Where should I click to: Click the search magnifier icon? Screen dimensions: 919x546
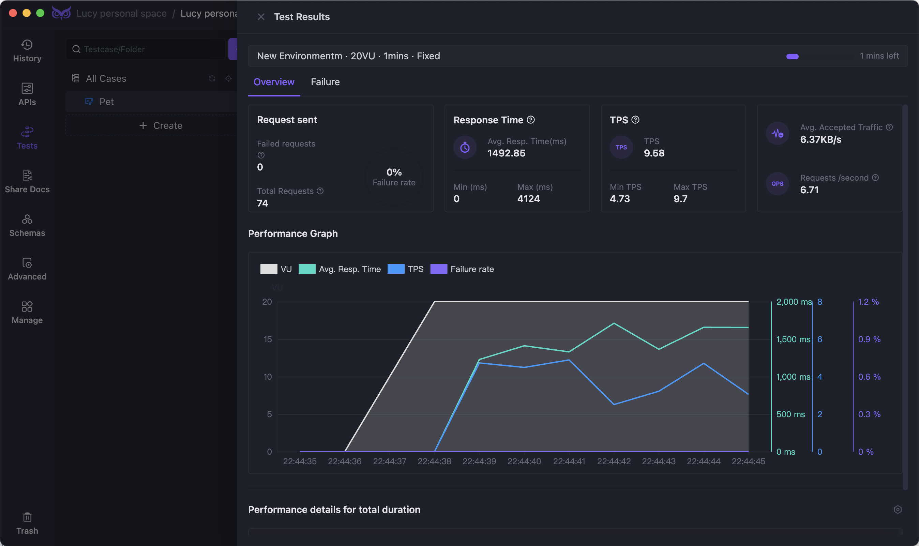(x=76, y=49)
